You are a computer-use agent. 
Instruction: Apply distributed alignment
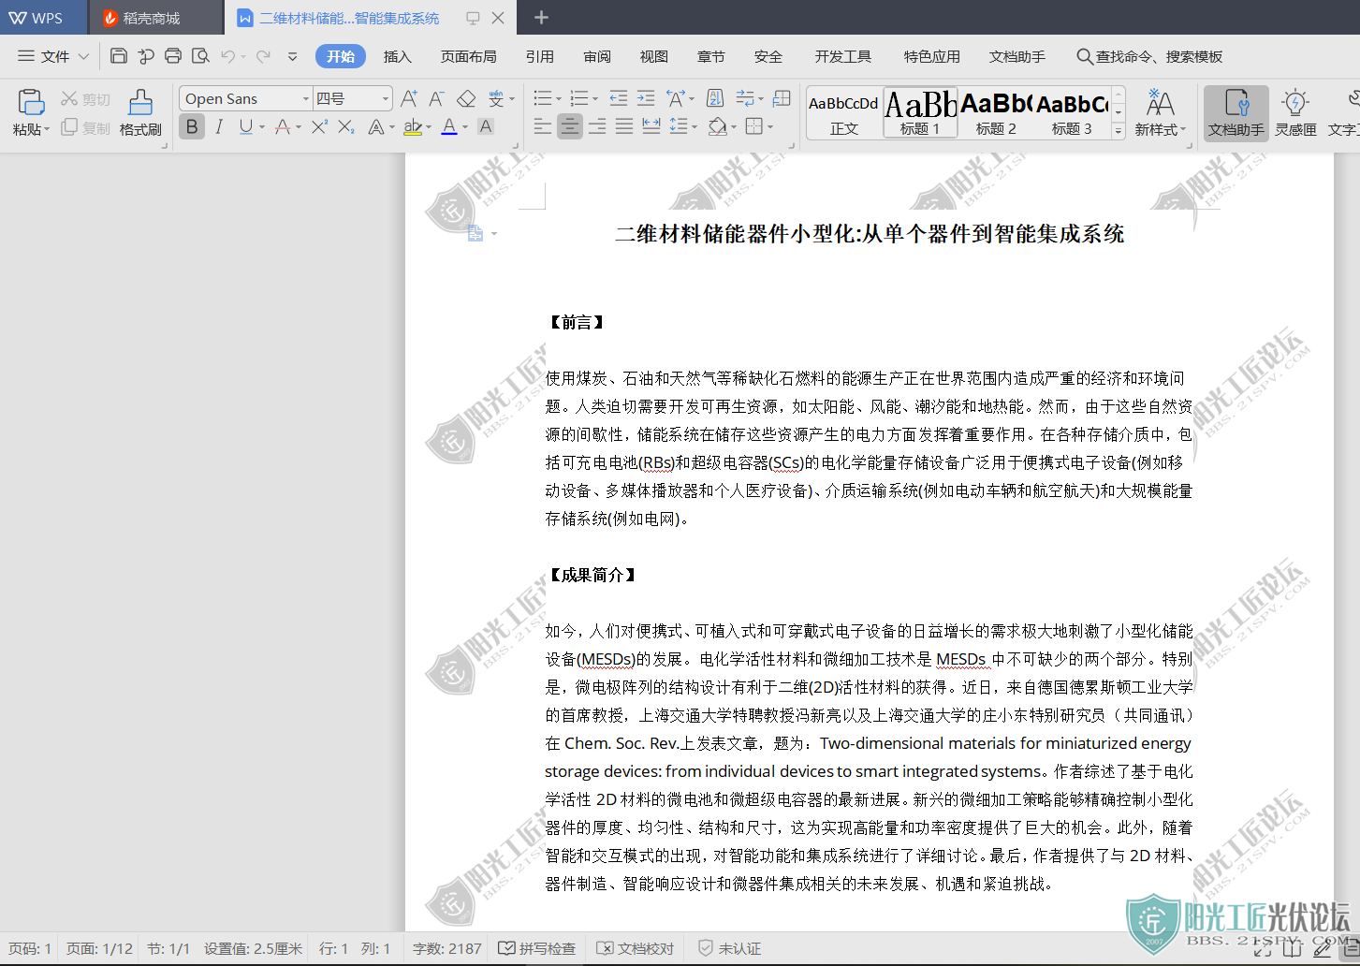click(651, 126)
